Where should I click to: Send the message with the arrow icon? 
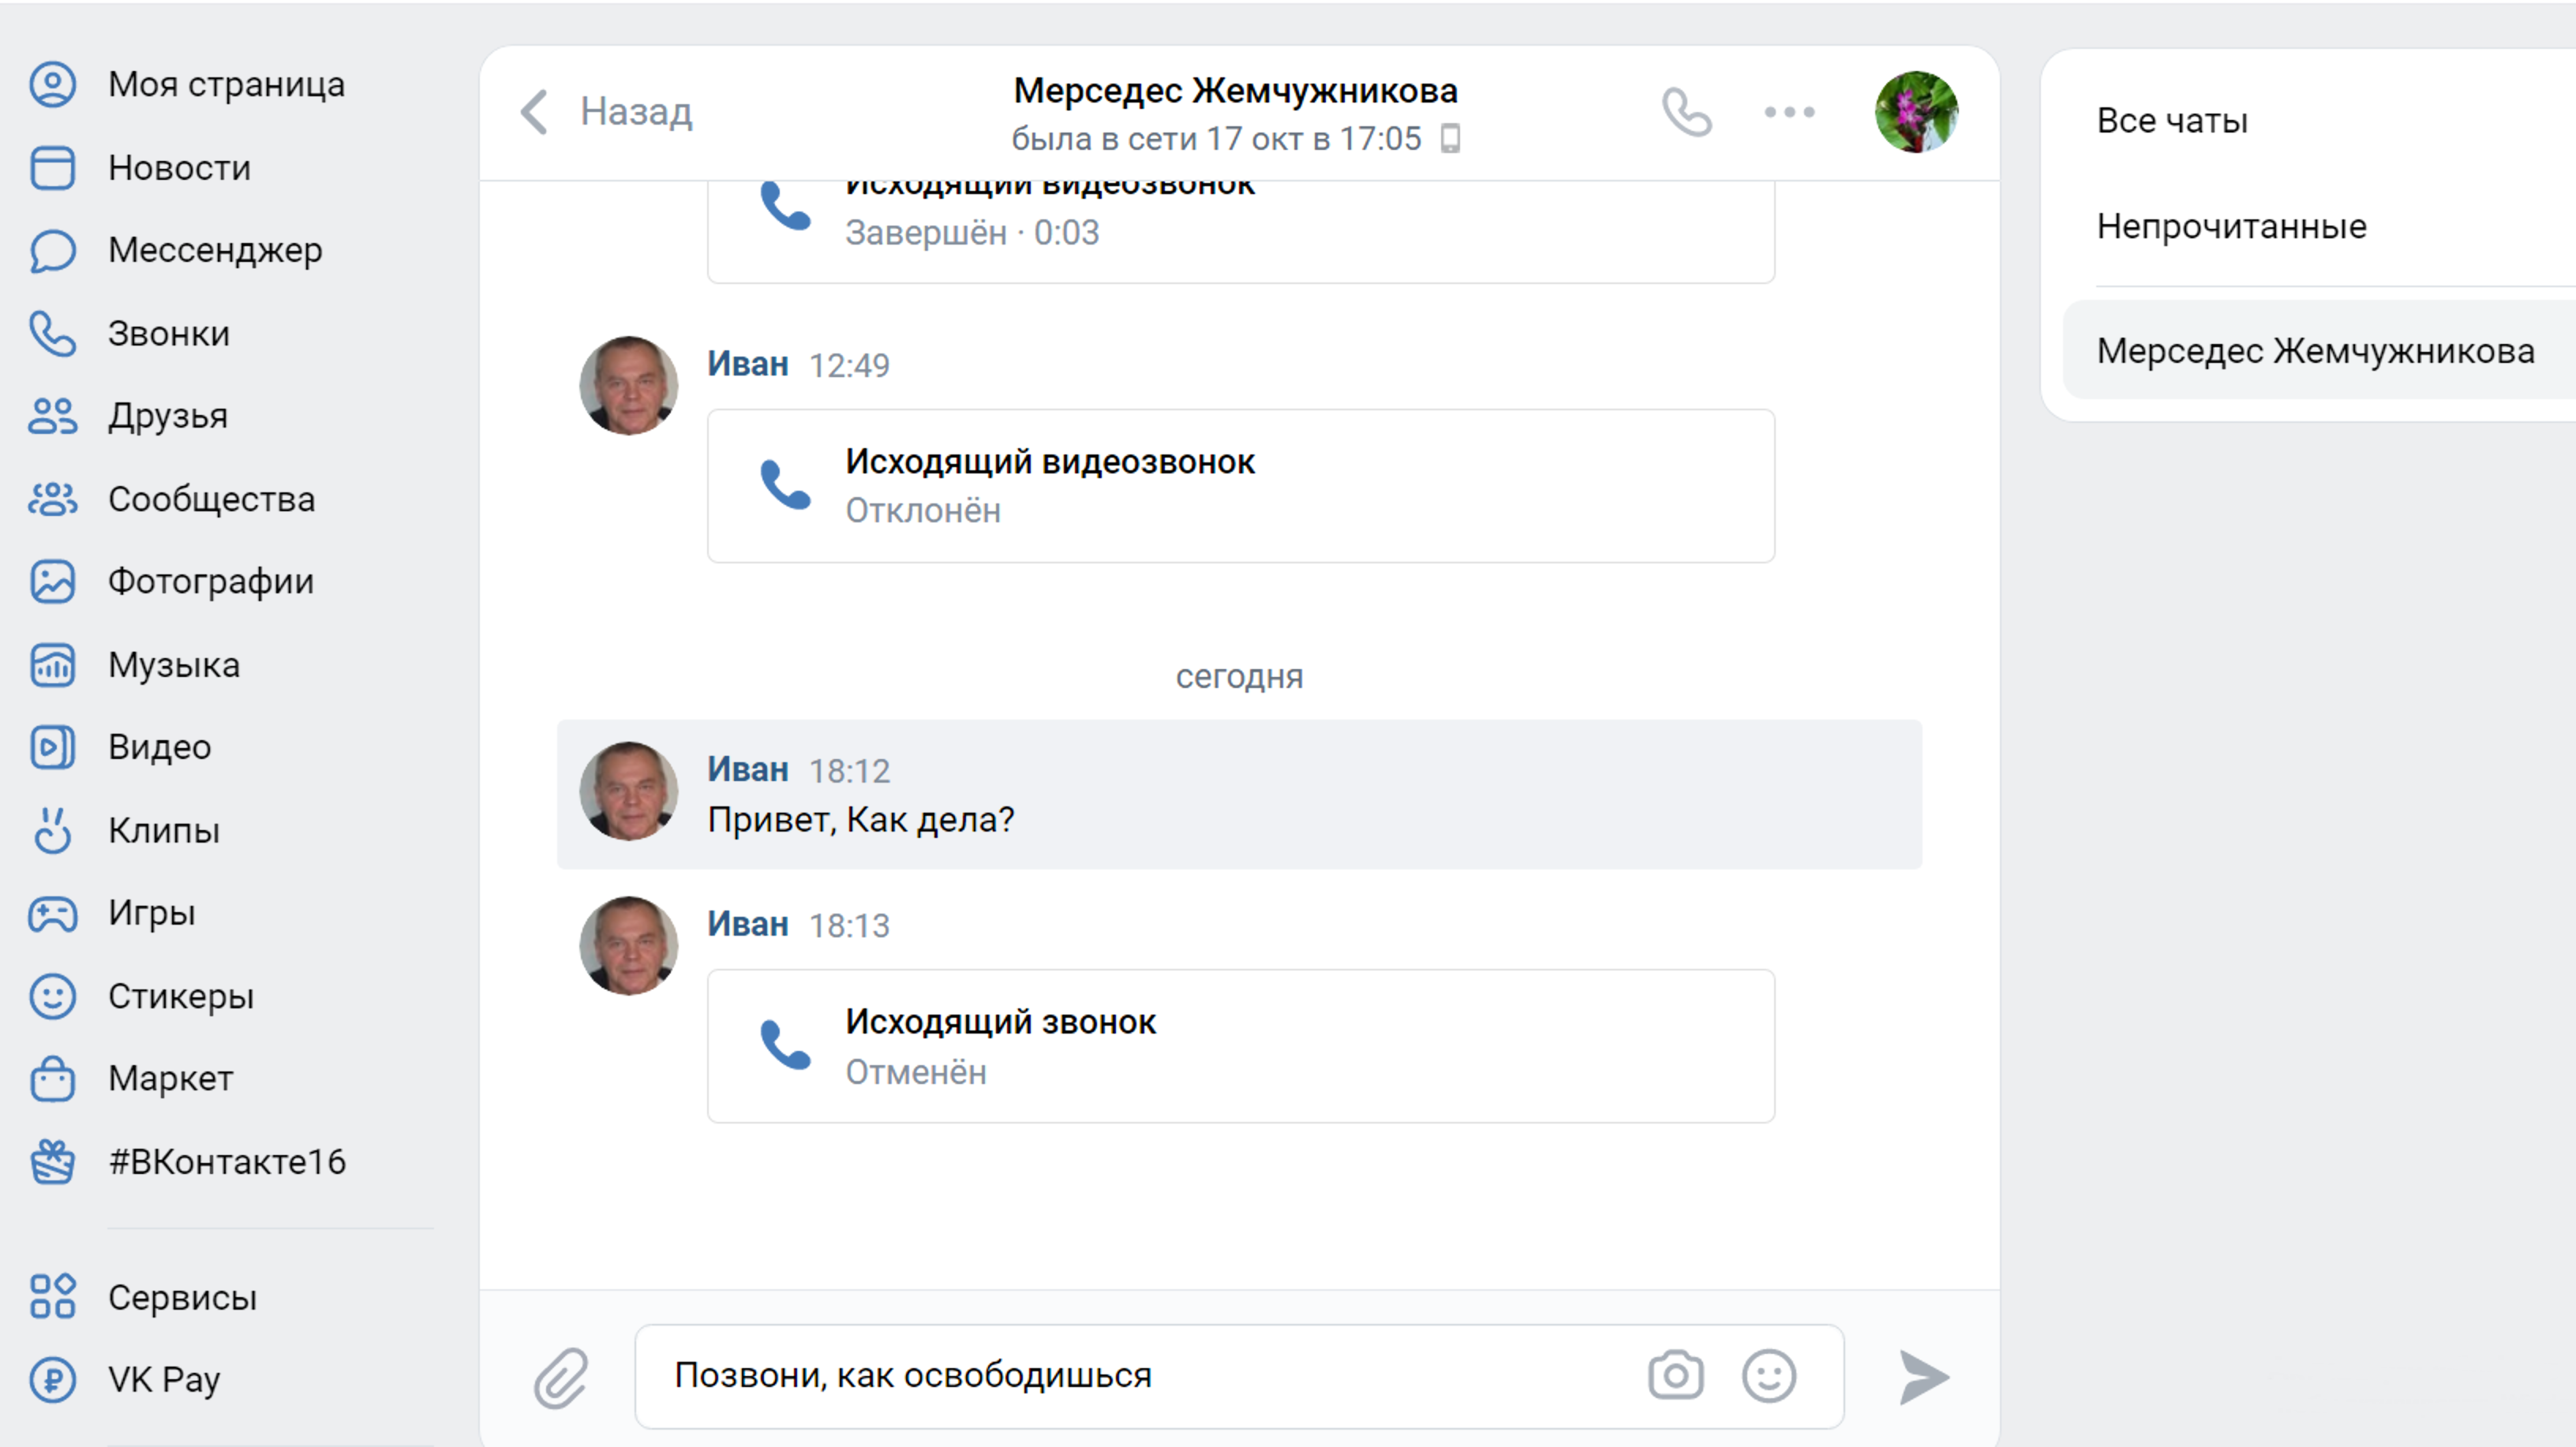click(1923, 1377)
